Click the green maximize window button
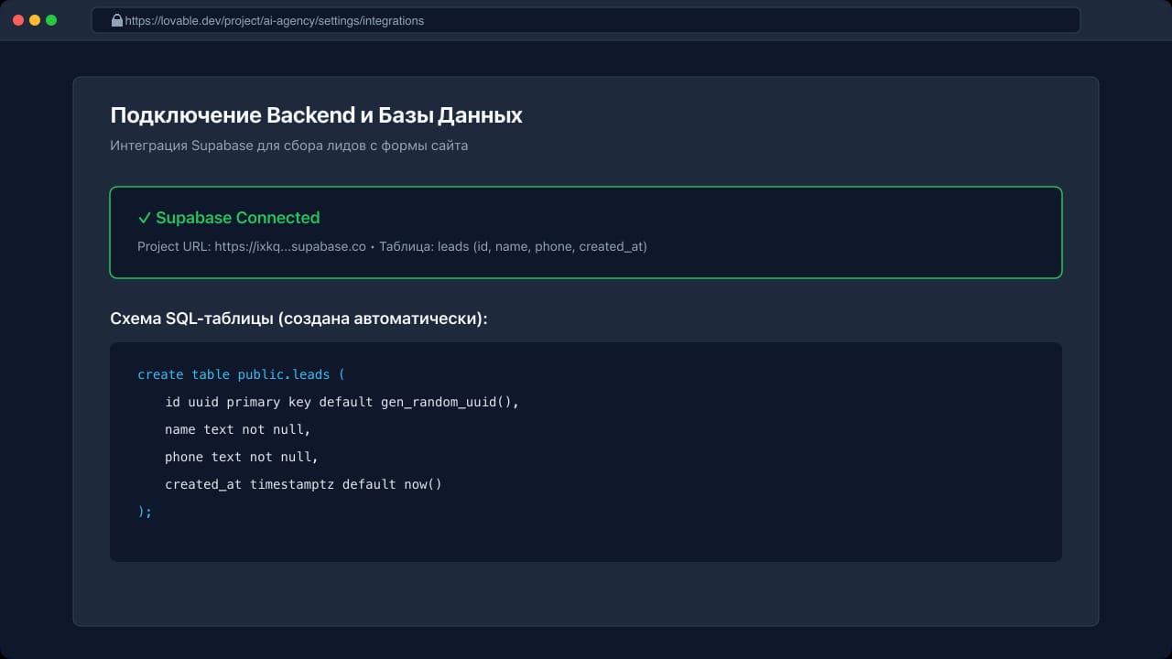The image size is (1172, 659). 51,20
